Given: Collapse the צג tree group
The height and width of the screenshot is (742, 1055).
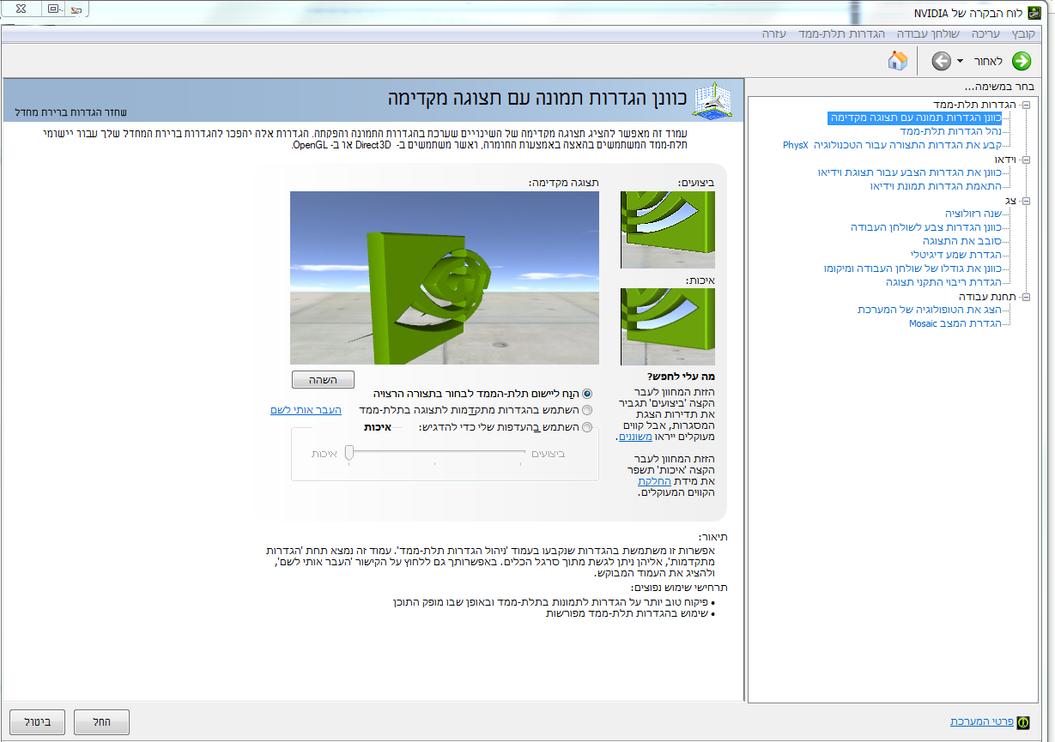Looking at the screenshot, I should click(x=1025, y=201).
